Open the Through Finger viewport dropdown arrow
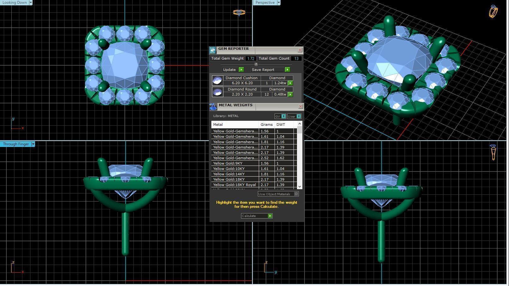Screen dimensions: 509x286 [x=33, y=144]
